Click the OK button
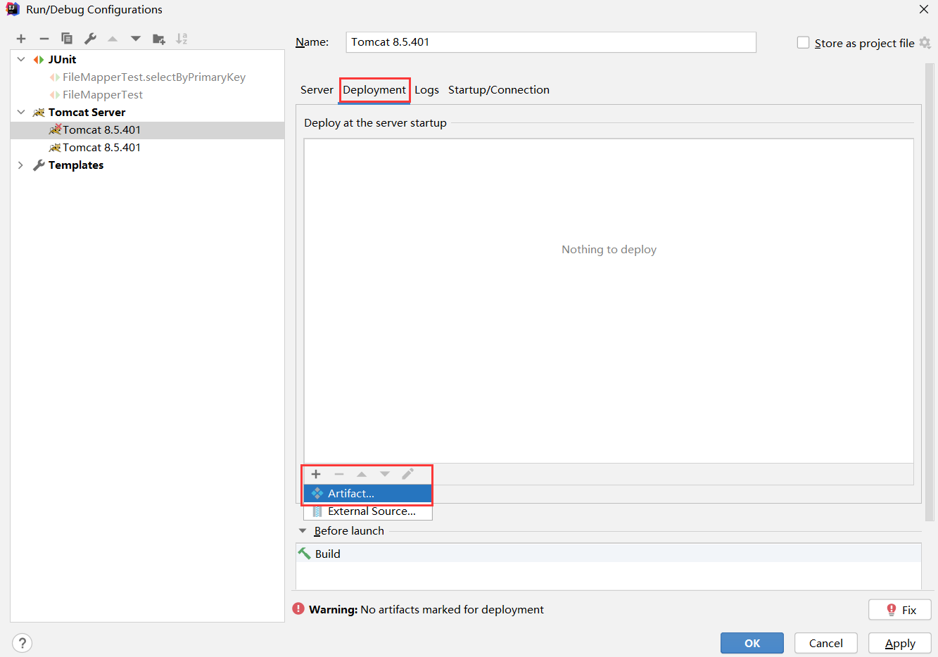Screen dimensions: 938x657 pyautogui.click(x=752, y=643)
